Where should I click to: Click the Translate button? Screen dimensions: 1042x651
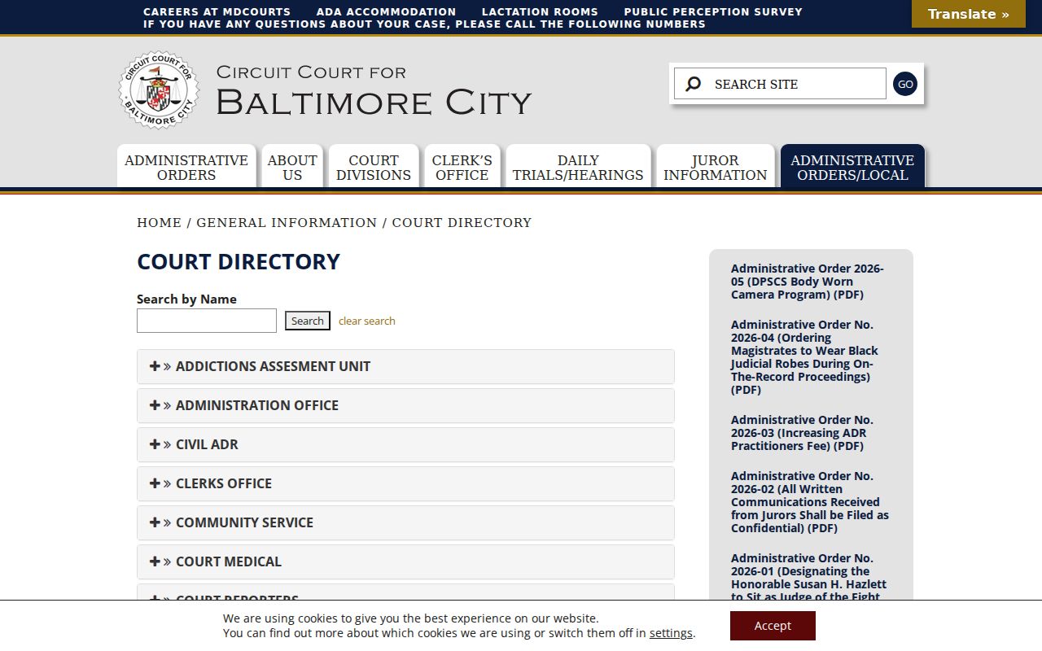tap(969, 14)
